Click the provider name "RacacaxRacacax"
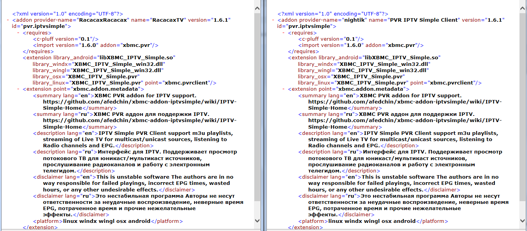Image resolution: width=527 pixels, height=231 pixels. click(103, 20)
